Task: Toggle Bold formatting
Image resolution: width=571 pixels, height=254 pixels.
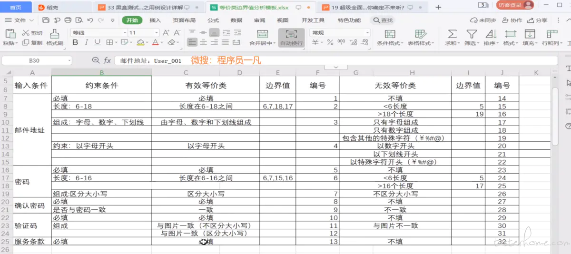Action: 75,42
